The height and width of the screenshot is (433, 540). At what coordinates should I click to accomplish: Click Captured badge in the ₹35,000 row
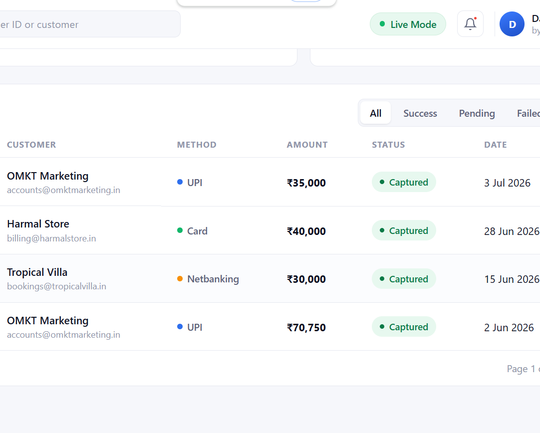404,182
